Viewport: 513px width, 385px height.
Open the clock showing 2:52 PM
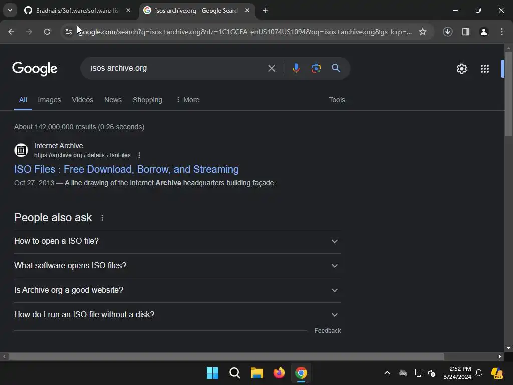[x=457, y=373]
